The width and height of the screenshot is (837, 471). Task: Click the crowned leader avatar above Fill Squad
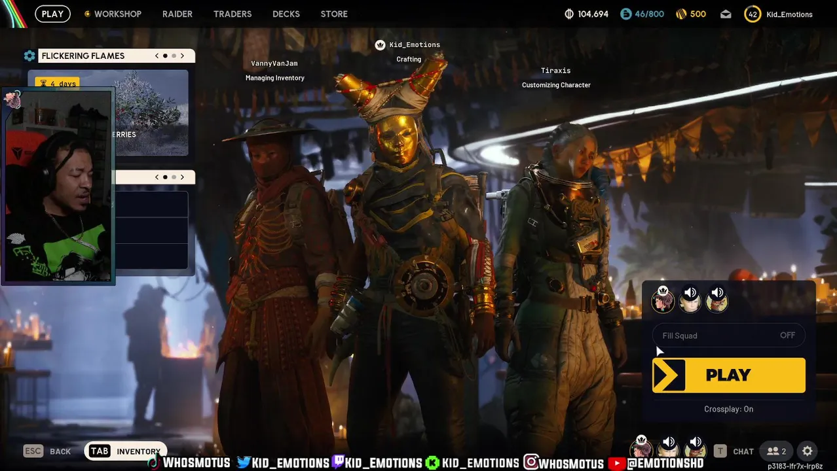point(663,302)
